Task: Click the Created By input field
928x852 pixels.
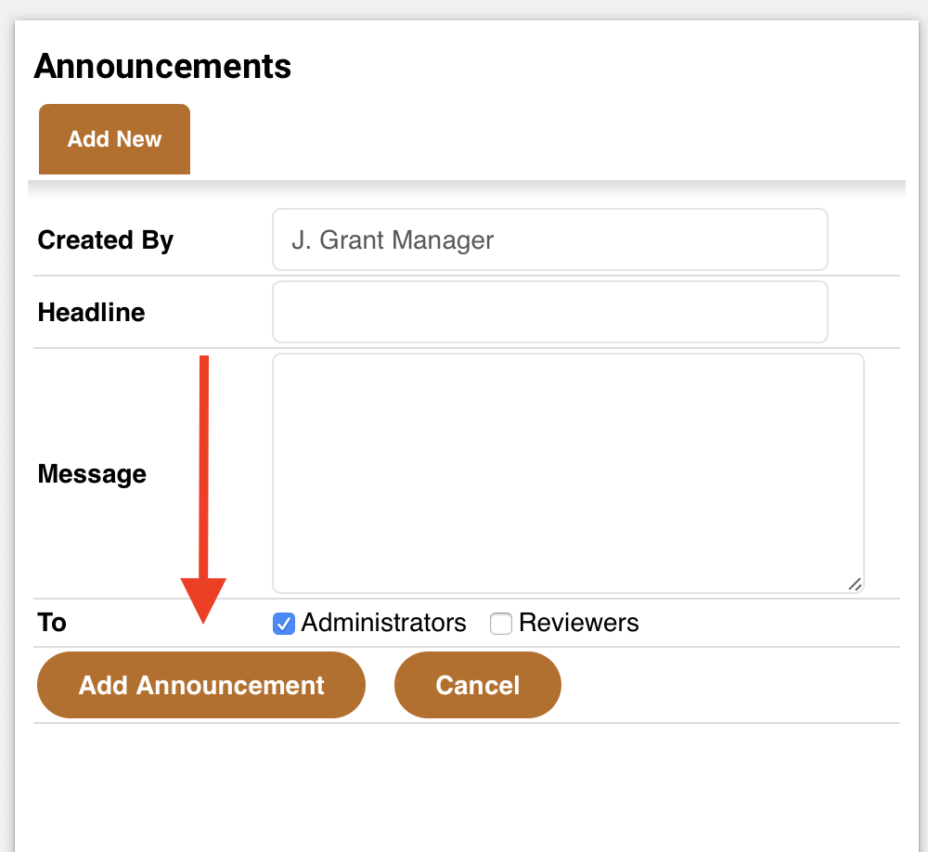Action: pyautogui.click(x=549, y=239)
